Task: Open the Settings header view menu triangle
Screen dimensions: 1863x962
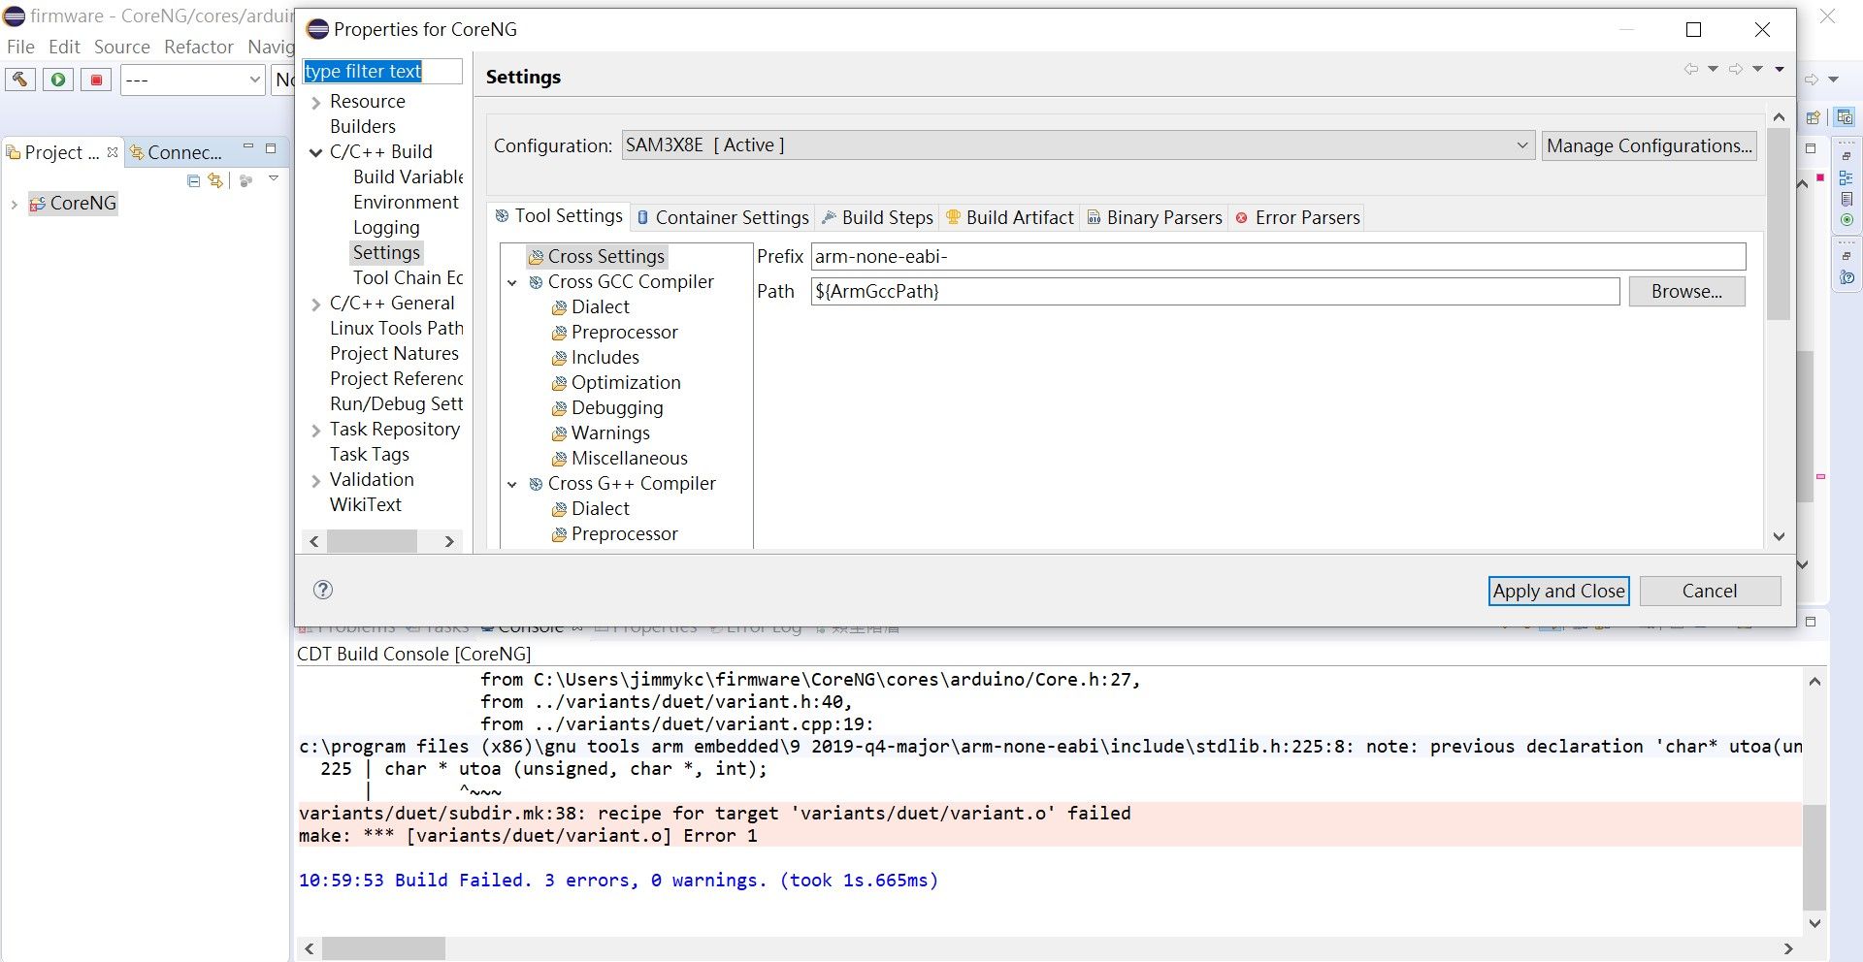Action: tap(1780, 69)
